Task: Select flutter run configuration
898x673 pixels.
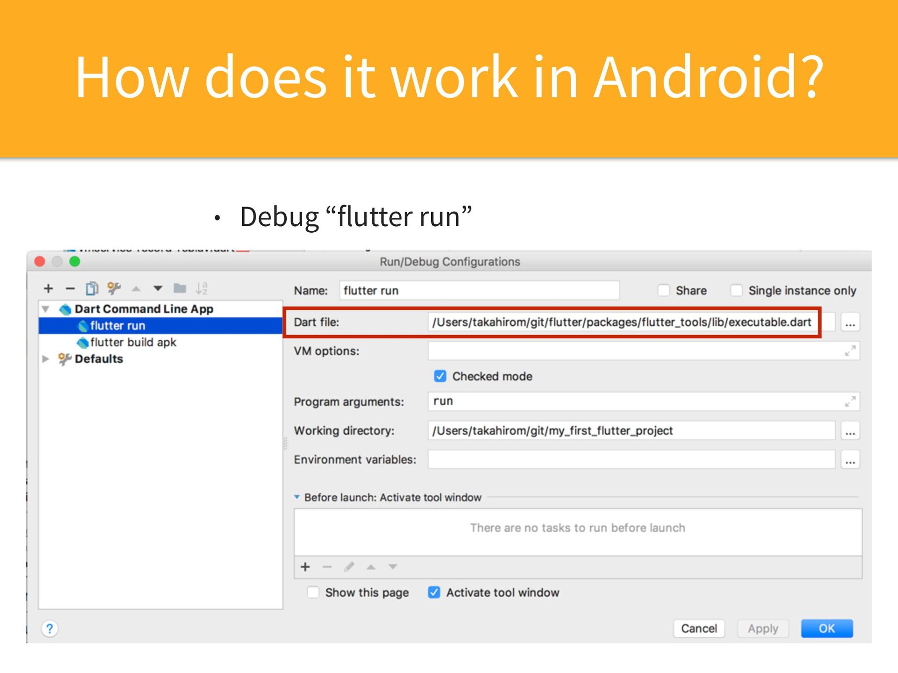Action: point(117,326)
